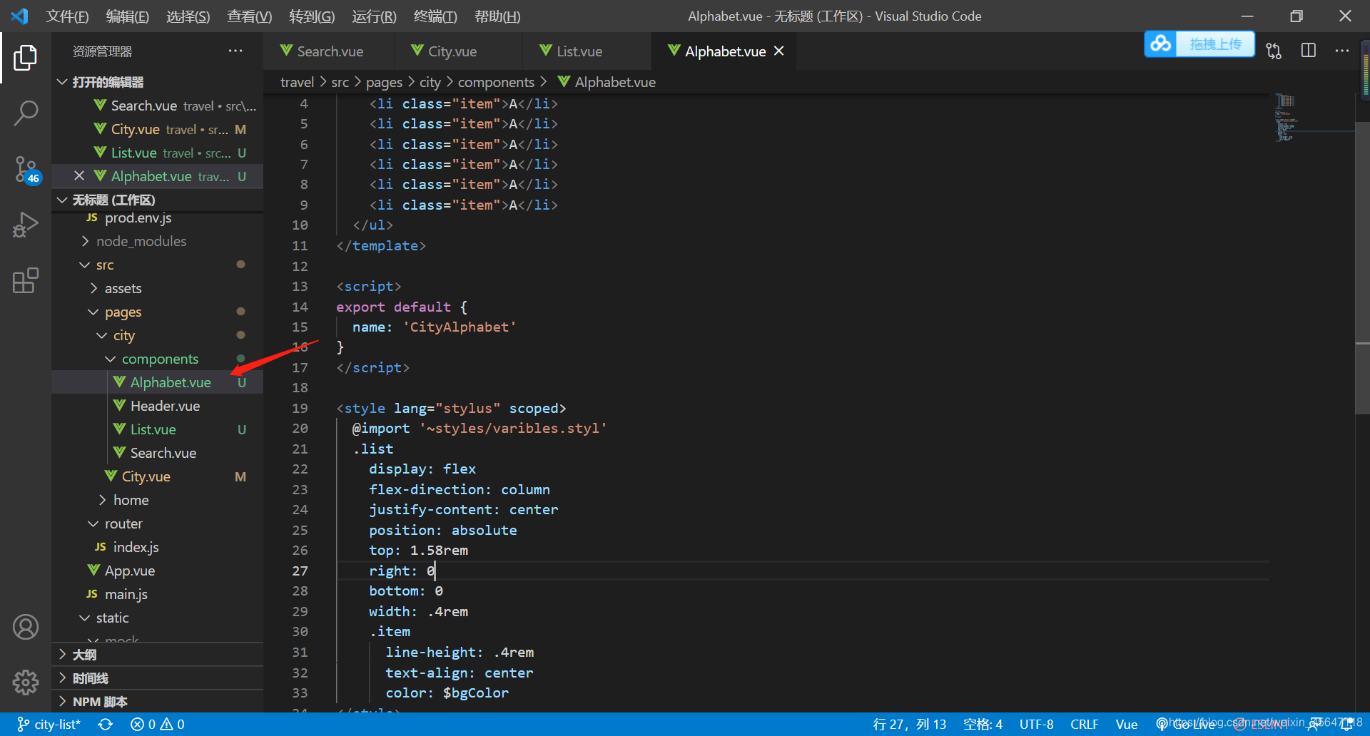Open changes compare icon in editor toolbar

tap(1274, 51)
